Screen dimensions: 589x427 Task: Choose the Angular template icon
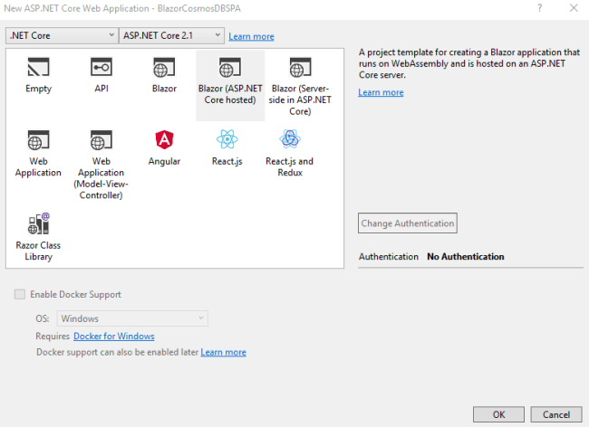pyautogui.click(x=164, y=139)
